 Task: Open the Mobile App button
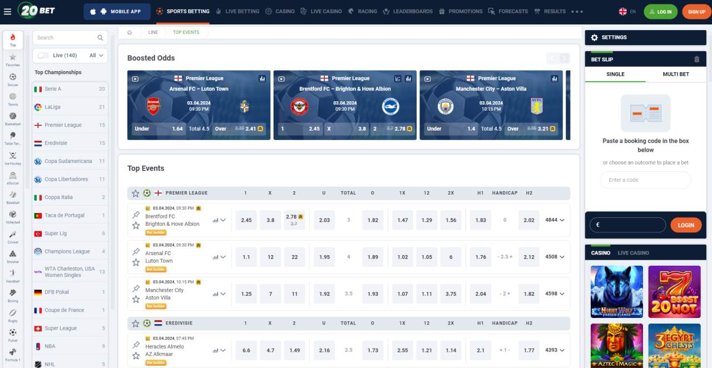(x=117, y=11)
